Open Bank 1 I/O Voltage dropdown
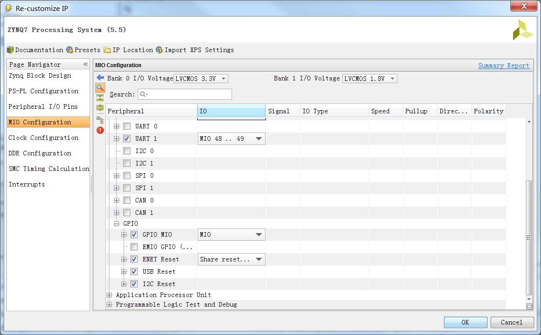 click(x=369, y=79)
